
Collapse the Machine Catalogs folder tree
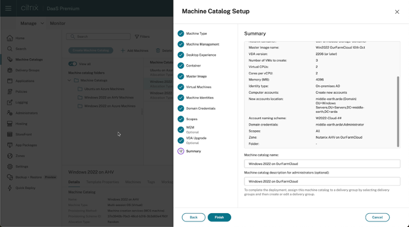[x=69, y=80]
